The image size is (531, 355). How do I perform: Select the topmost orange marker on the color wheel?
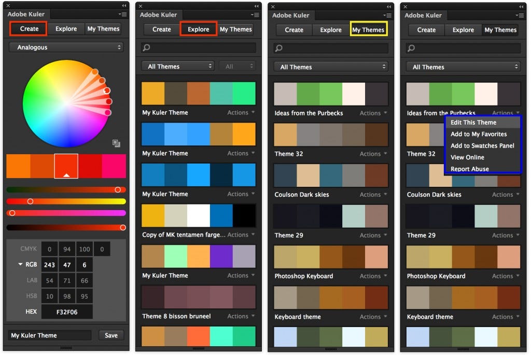(95, 72)
